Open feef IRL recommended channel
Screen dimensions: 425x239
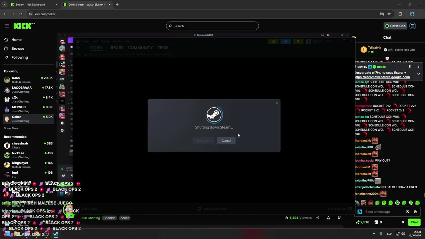pos(28,175)
